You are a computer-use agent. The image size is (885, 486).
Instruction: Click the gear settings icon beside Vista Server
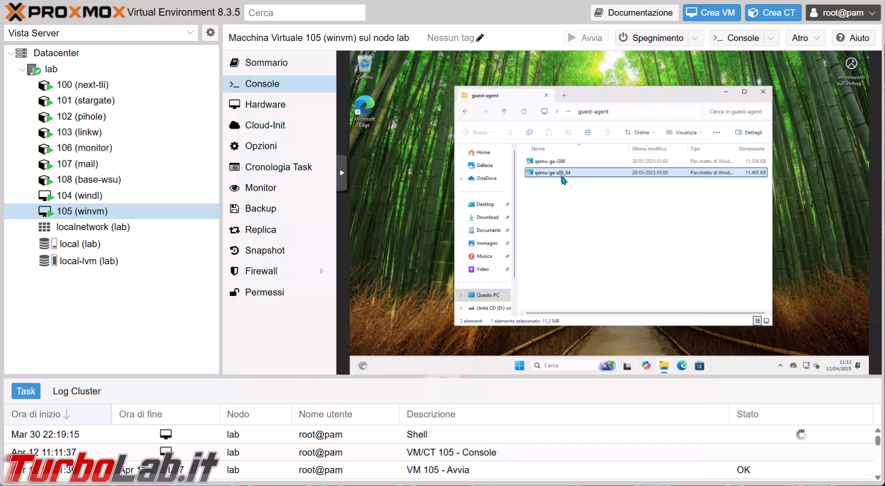pyautogui.click(x=210, y=33)
